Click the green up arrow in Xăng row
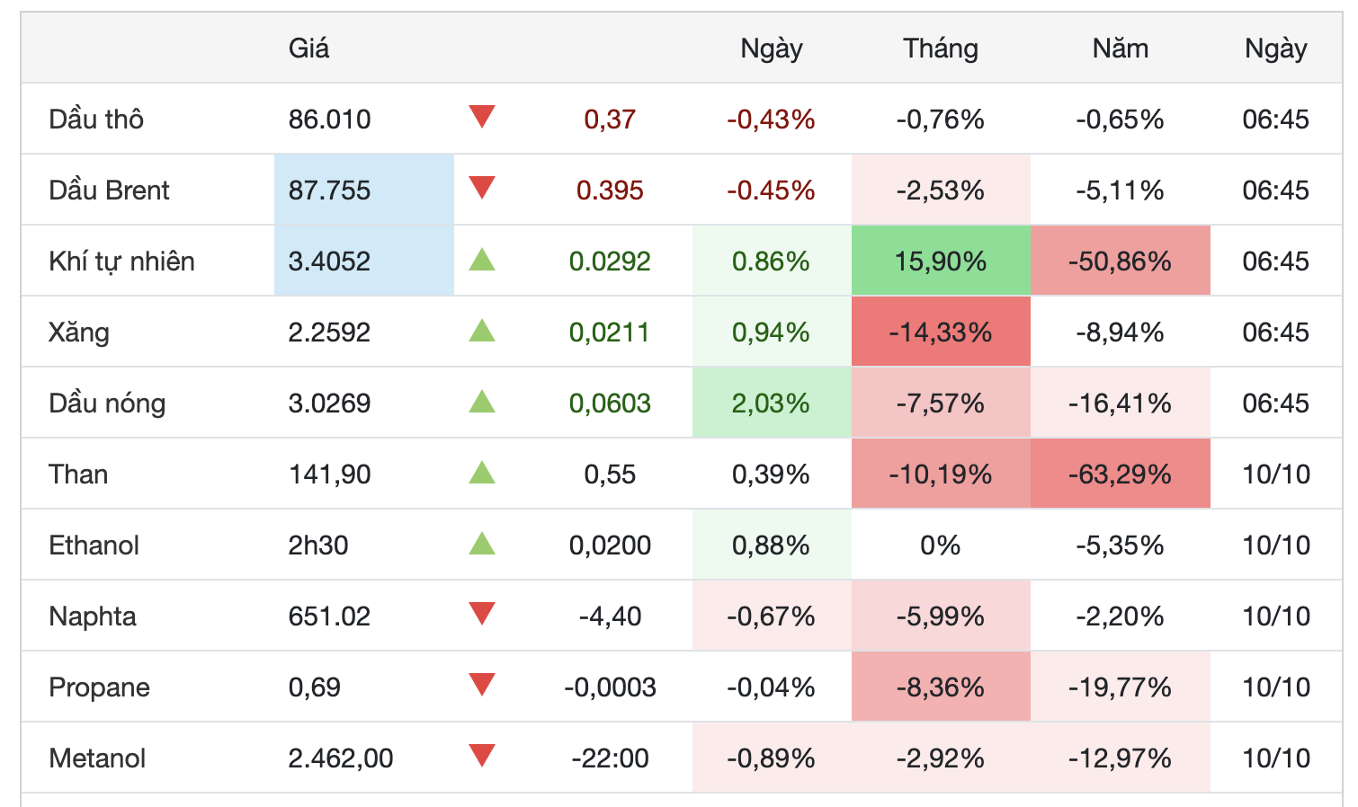 point(482,331)
